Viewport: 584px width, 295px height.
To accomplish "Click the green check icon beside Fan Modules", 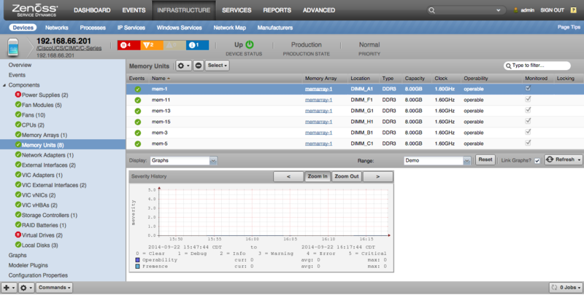I will tap(18, 105).
